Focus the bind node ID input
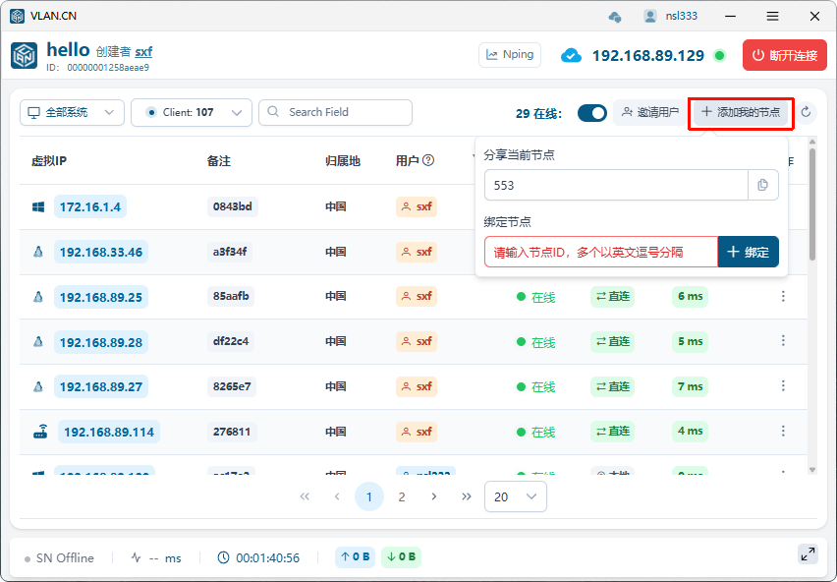The height and width of the screenshot is (582, 837). 601,252
